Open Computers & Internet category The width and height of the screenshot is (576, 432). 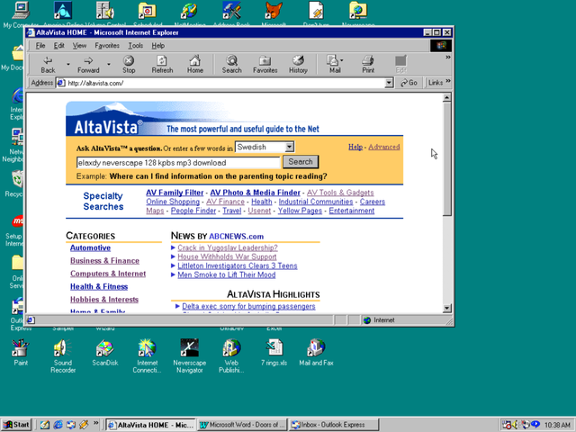tap(108, 274)
